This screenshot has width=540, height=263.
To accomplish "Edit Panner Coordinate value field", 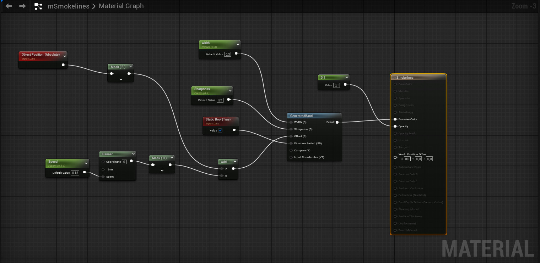I will 124,162.
